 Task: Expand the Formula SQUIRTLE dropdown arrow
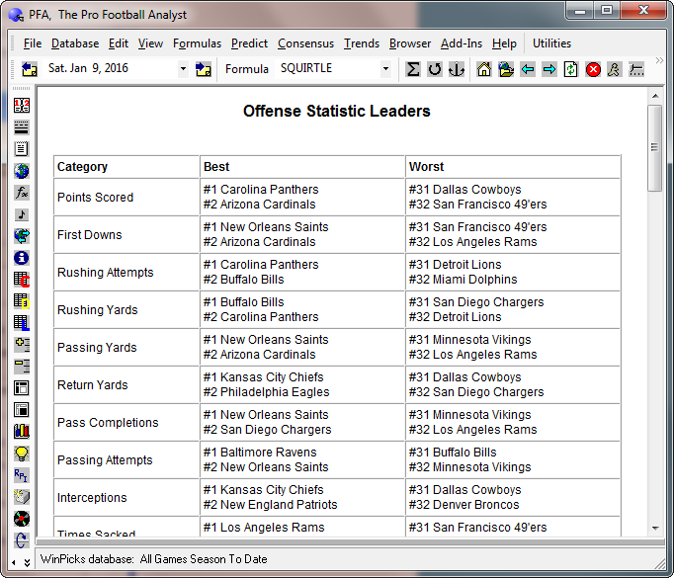click(385, 69)
